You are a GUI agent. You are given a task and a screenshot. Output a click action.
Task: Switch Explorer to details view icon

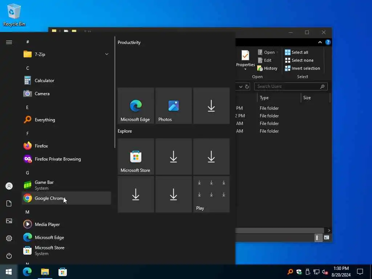click(x=318, y=238)
